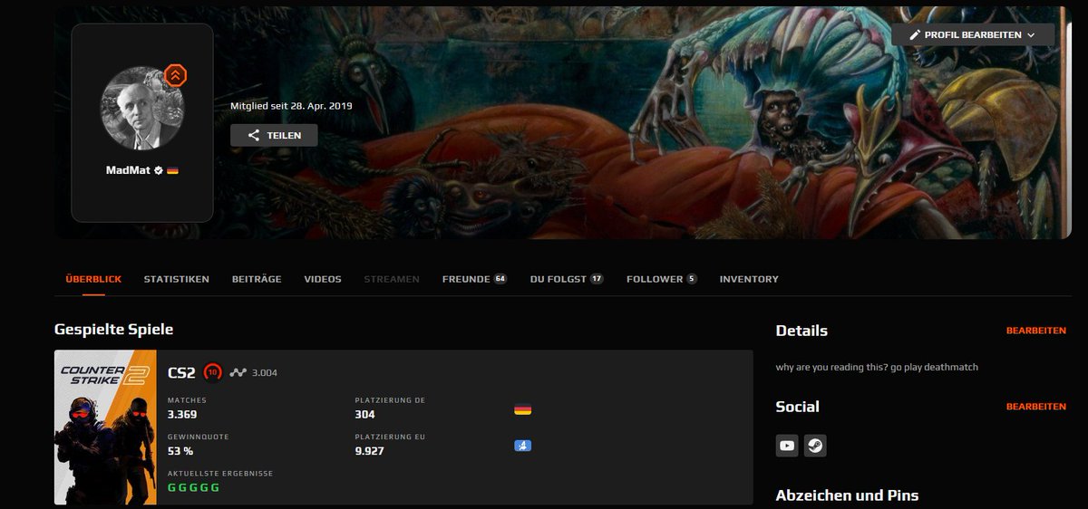This screenshot has height=509, width=1088.
Task: Click the Counter-Strike 2 game cover
Action: point(106,427)
